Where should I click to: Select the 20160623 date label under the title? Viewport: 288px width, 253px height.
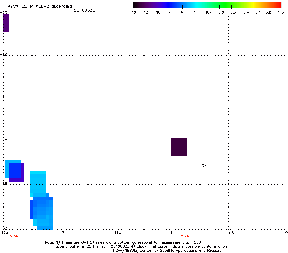click(x=84, y=10)
